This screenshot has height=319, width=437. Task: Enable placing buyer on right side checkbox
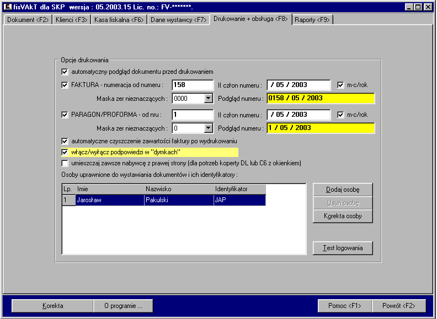tap(65, 164)
